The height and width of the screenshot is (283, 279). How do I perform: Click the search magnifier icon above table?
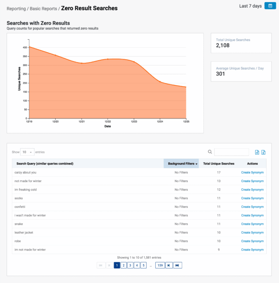pos(210,152)
